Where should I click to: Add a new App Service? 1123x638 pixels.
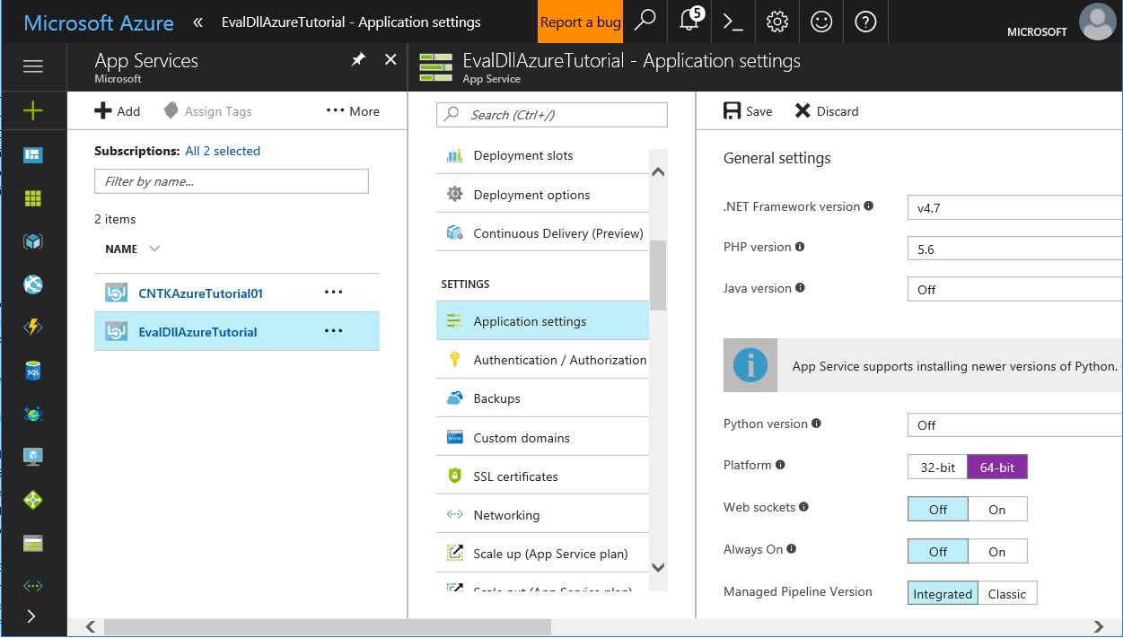point(118,111)
